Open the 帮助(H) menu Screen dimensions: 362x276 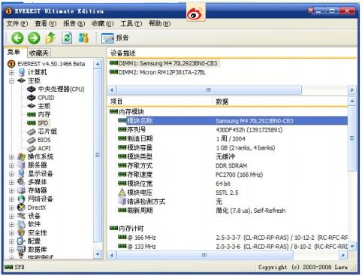click(159, 23)
